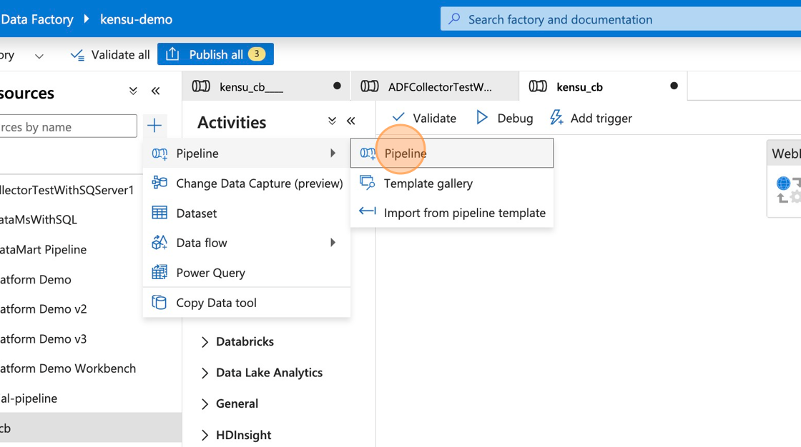
Task: Expand all resources with the double down chevron
Action: pyautogui.click(x=133, y=91)
